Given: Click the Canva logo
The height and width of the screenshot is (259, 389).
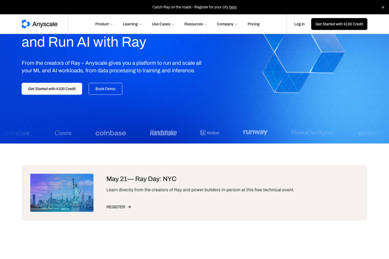Looking at the screenshot, I should [63, 133].
